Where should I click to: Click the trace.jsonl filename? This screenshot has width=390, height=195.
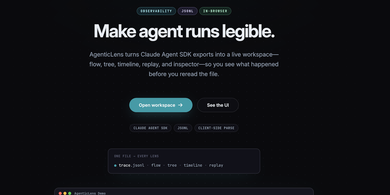click(x=131, y=165)
